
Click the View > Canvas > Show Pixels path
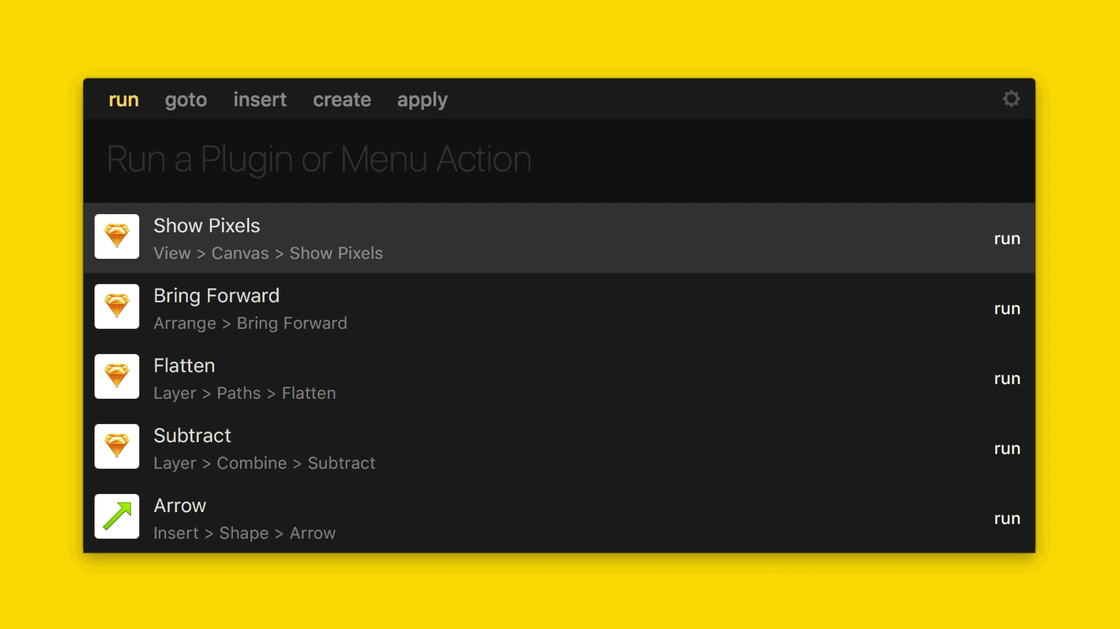(268, 253)
